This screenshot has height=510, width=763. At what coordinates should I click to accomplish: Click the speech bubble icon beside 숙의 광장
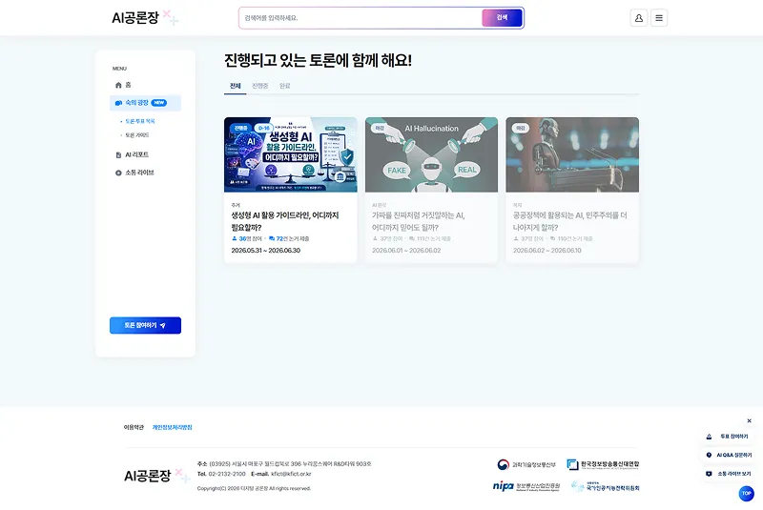pos(118,103)
